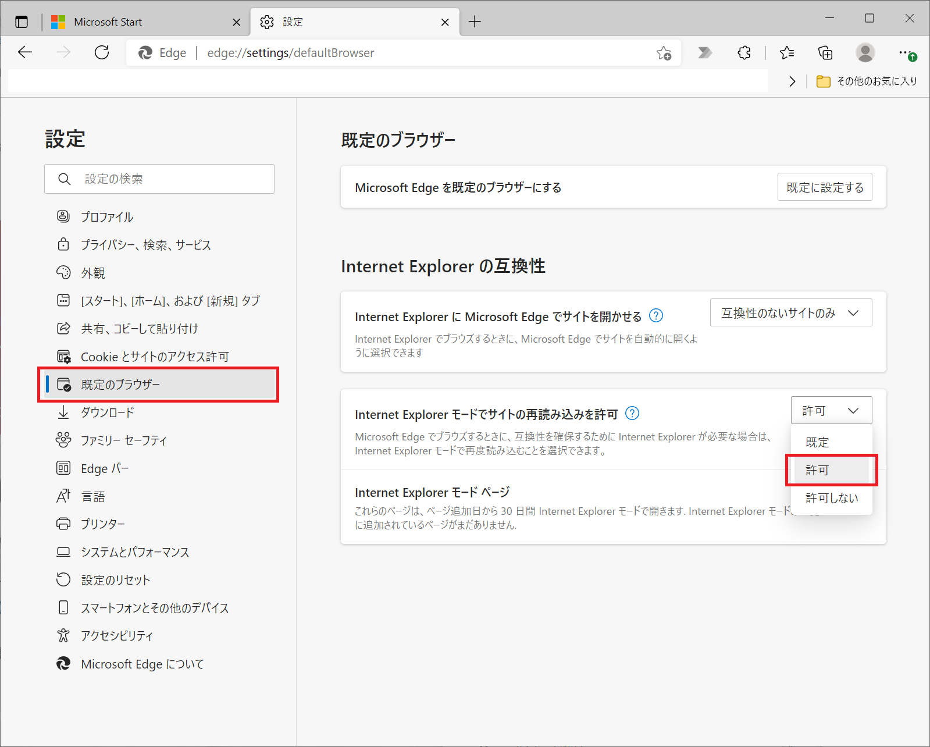
Task: Click 既定に設定する button
Action: 825,187
